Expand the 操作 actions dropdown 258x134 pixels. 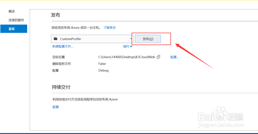pyautogui.click(x=128, y=46)
